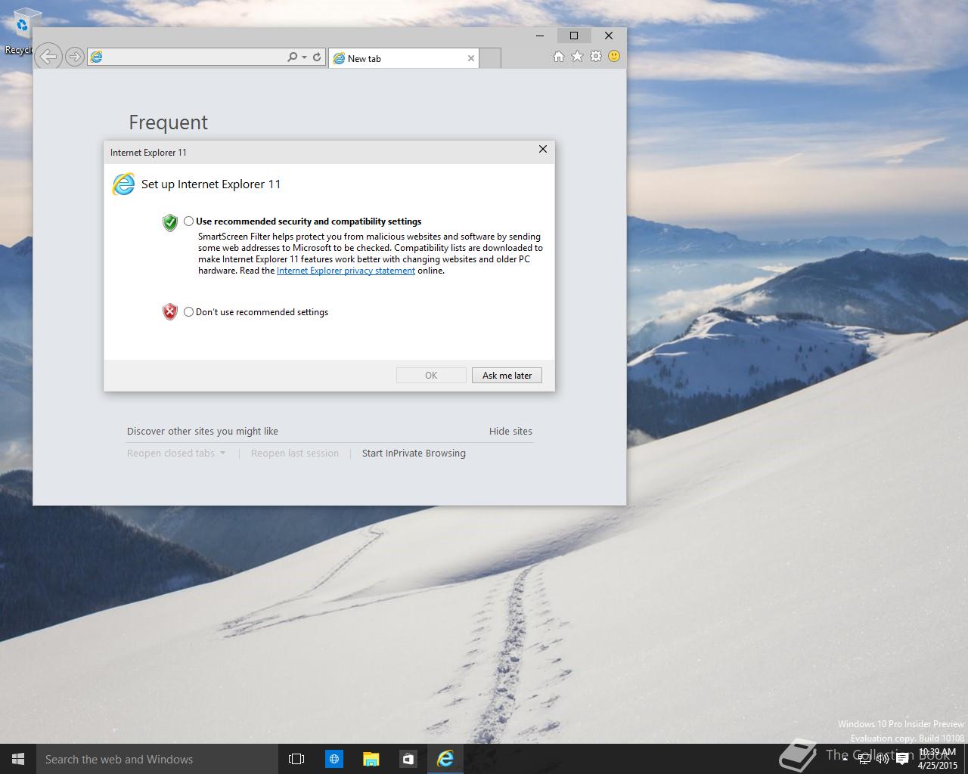Click Reopen last session link
Screen dimensions: 968x774
pyautogui.click(x=295, y=453)
